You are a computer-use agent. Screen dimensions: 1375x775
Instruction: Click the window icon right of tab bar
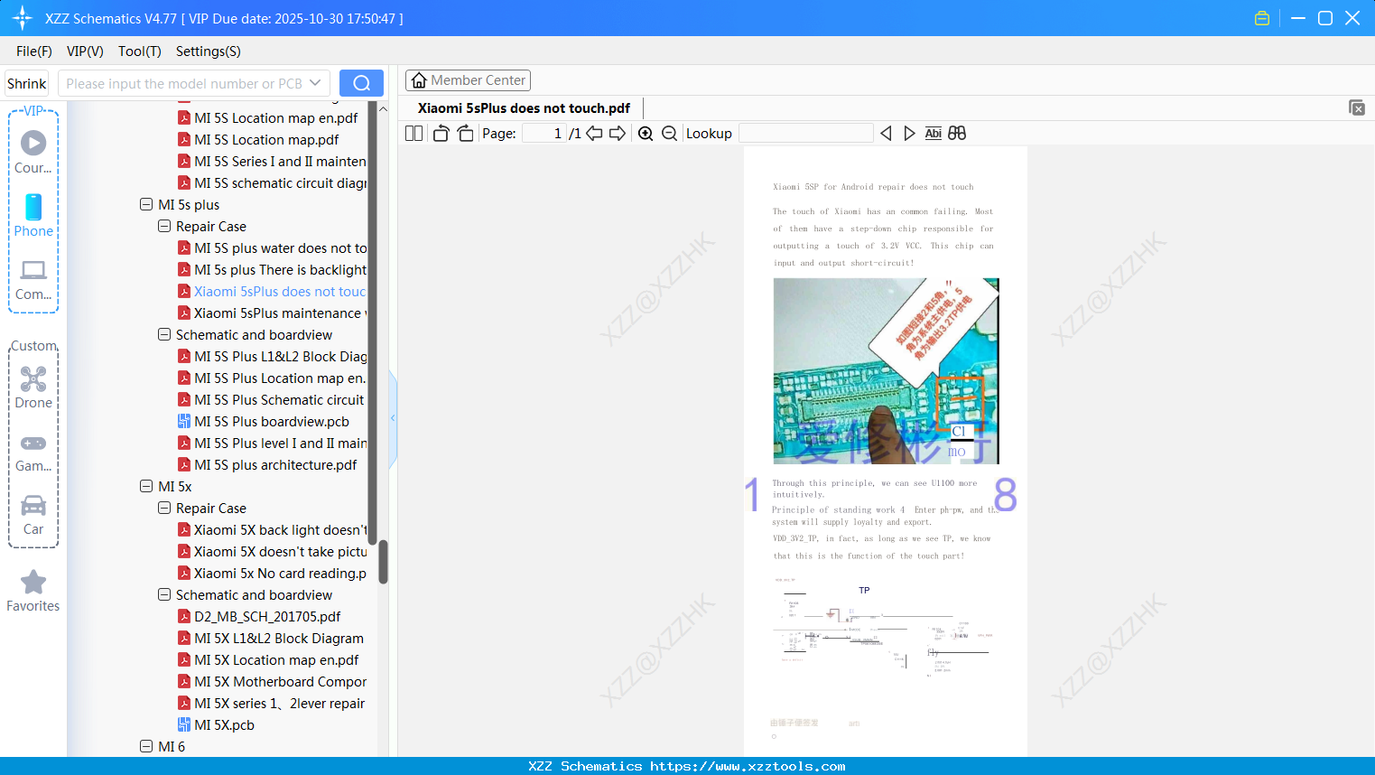(x=1356, y=107)
